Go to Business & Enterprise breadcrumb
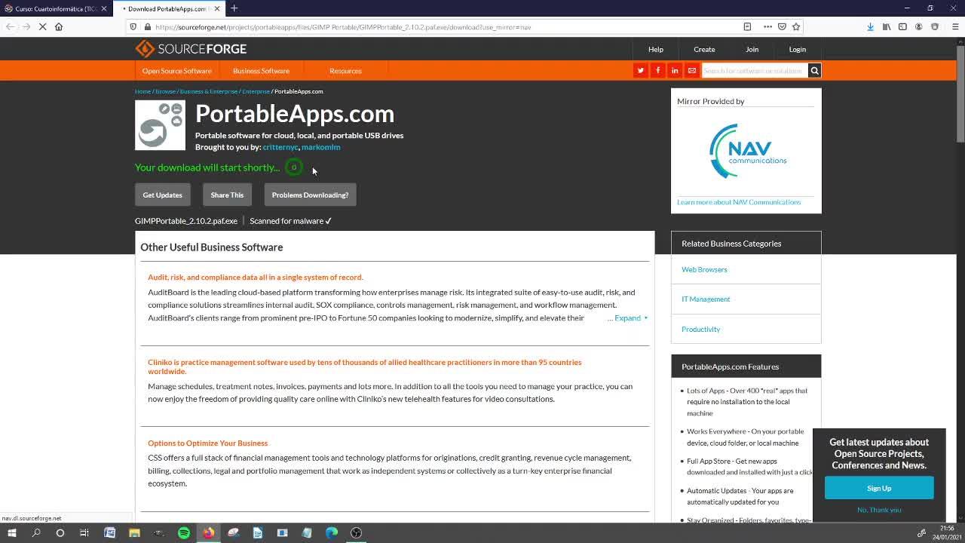The height and width of the screenshot is (543, 965). [x=209, y=91]
